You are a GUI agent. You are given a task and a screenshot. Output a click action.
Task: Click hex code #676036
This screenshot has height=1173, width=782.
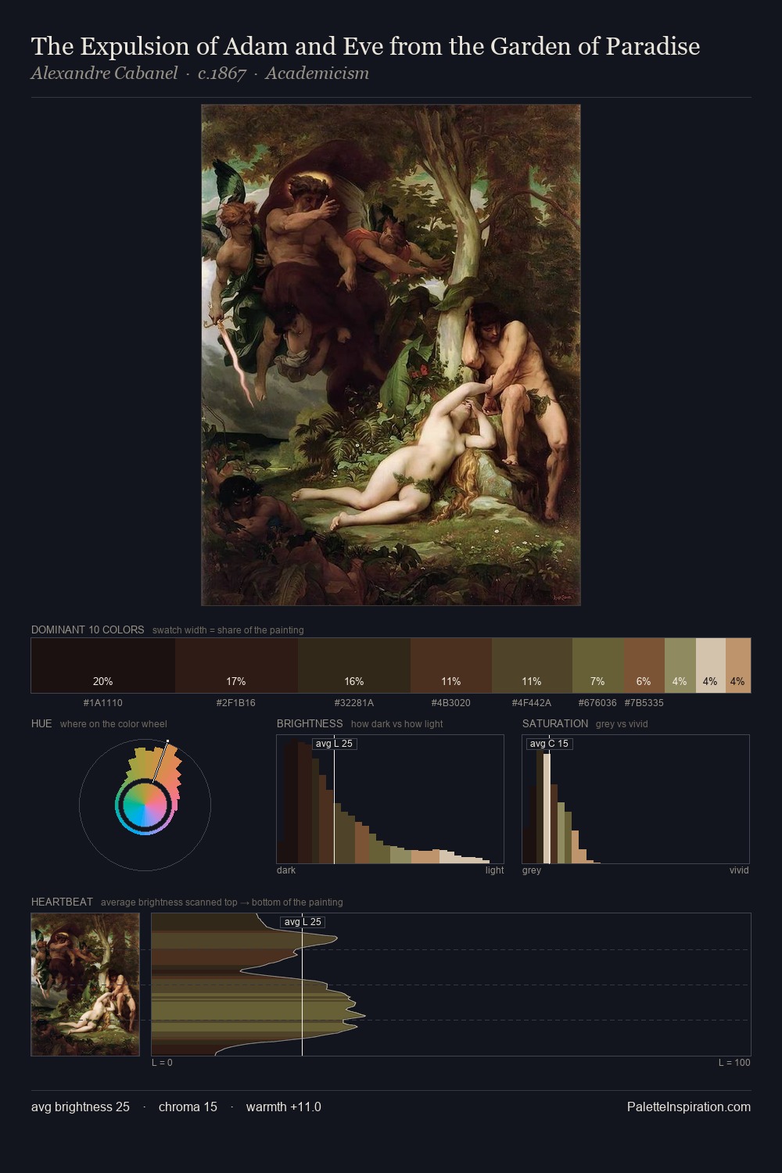pyautogui.click(x=597, y=703)
